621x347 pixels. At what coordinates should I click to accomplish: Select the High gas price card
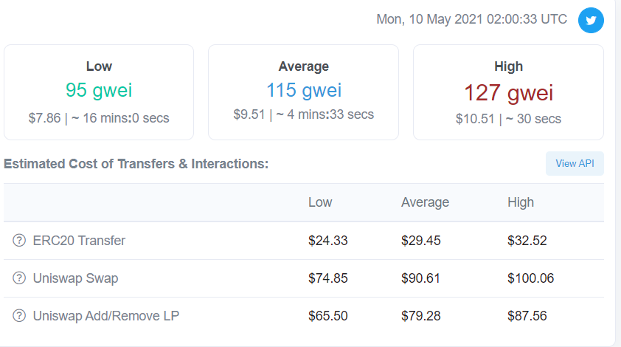click(508, 92)
